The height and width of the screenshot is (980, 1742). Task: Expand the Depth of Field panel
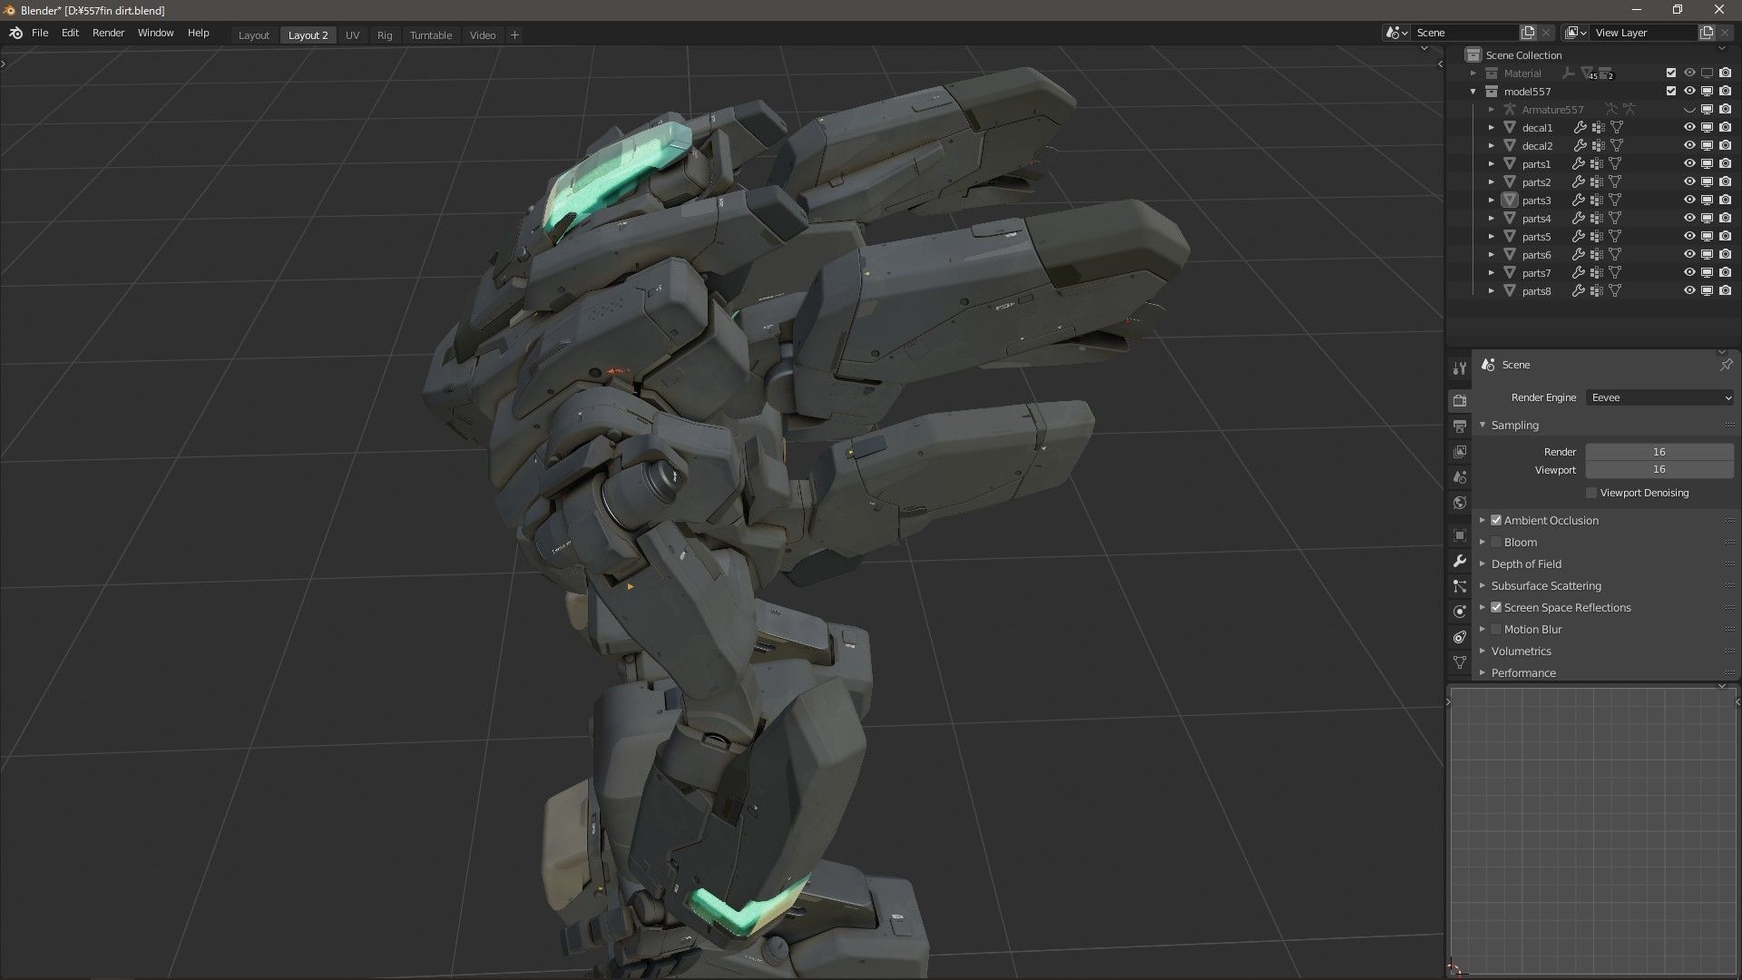[1483, 563]
